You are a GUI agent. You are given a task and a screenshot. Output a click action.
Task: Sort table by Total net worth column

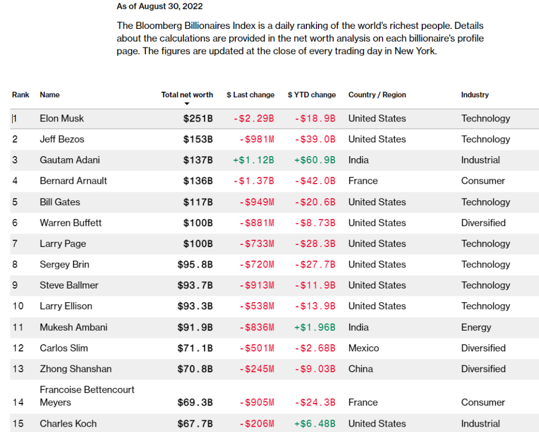click(x=187, y=95)
